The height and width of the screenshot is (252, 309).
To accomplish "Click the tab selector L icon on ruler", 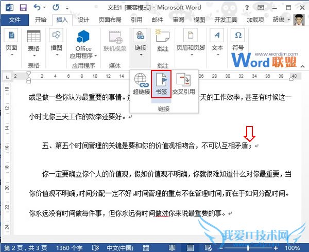I will [x=8, y=77].
